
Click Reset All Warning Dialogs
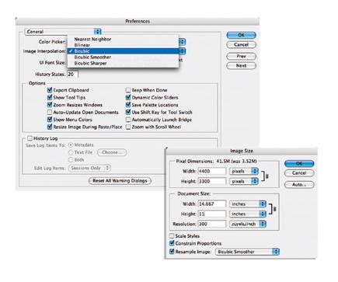pyautogui.click(x=120, y=181)
